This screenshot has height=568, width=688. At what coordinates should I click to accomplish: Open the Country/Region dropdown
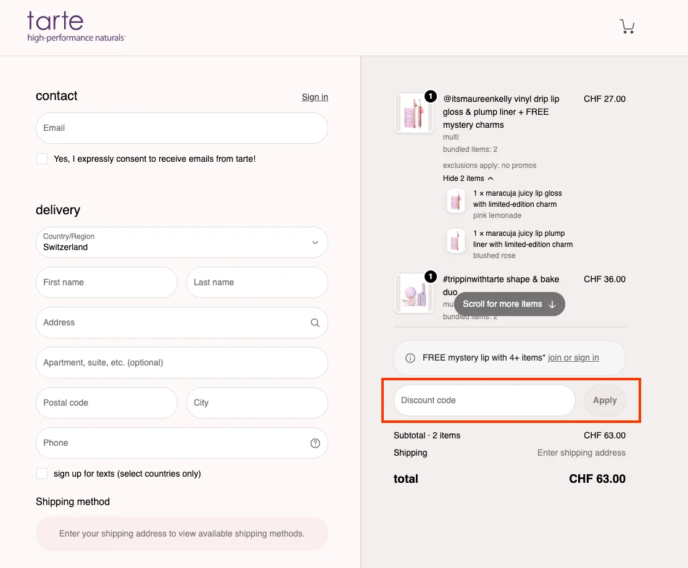pos(181,242)
